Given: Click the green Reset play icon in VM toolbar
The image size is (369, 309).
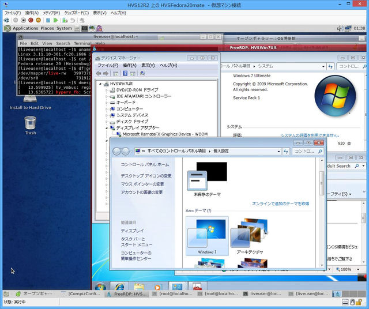Looking at the screenshot, I should click(55, 21).
